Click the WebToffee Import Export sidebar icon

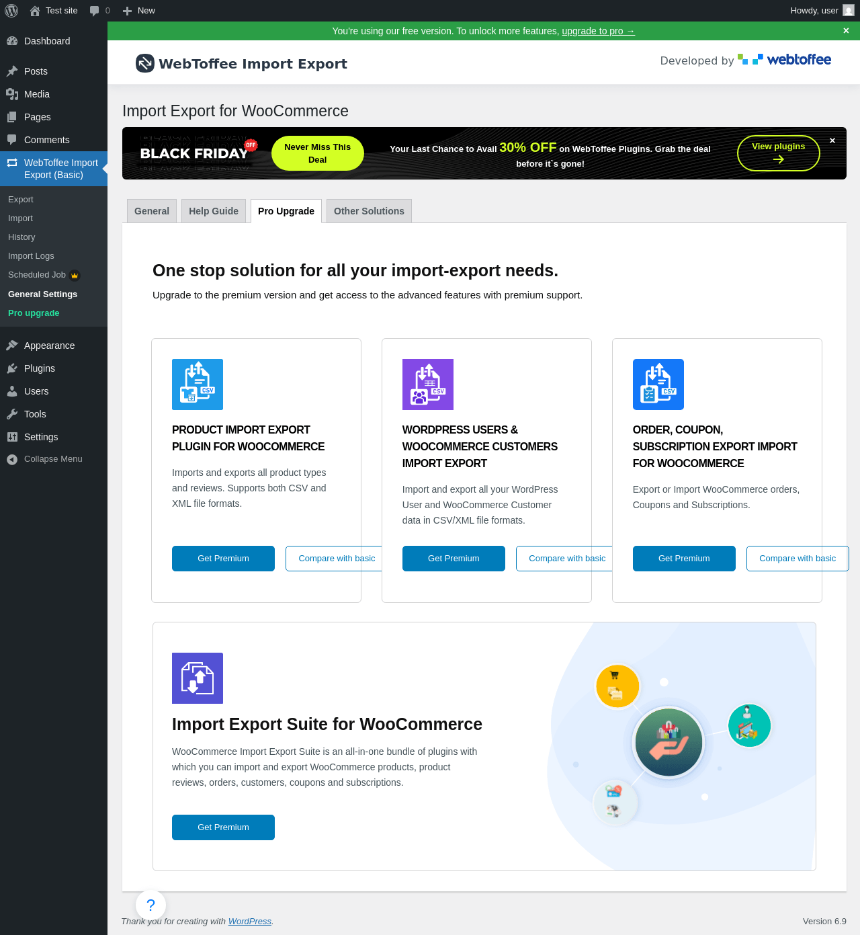click(x=12, y=163)
